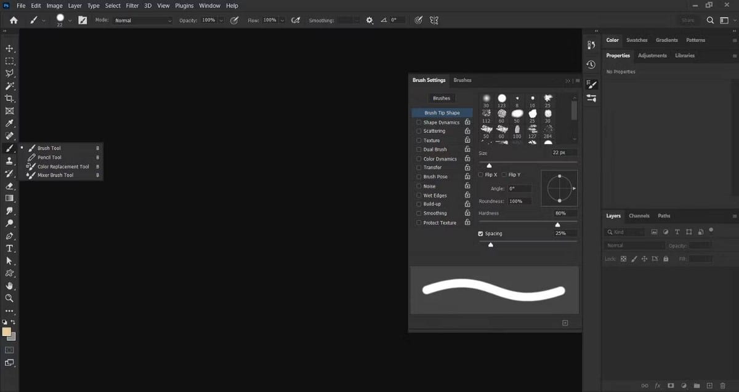
Task: Select the Crop tool
Action: click(9, 97)
